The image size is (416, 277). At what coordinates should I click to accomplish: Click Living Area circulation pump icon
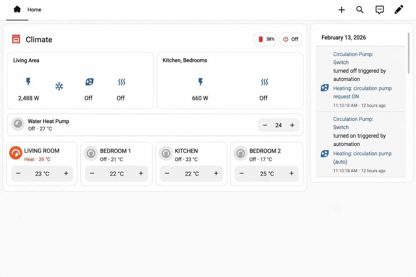(x=89, y=82)
